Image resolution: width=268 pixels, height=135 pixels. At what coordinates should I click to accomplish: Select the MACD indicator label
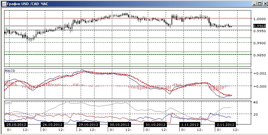tap(10, 71)
